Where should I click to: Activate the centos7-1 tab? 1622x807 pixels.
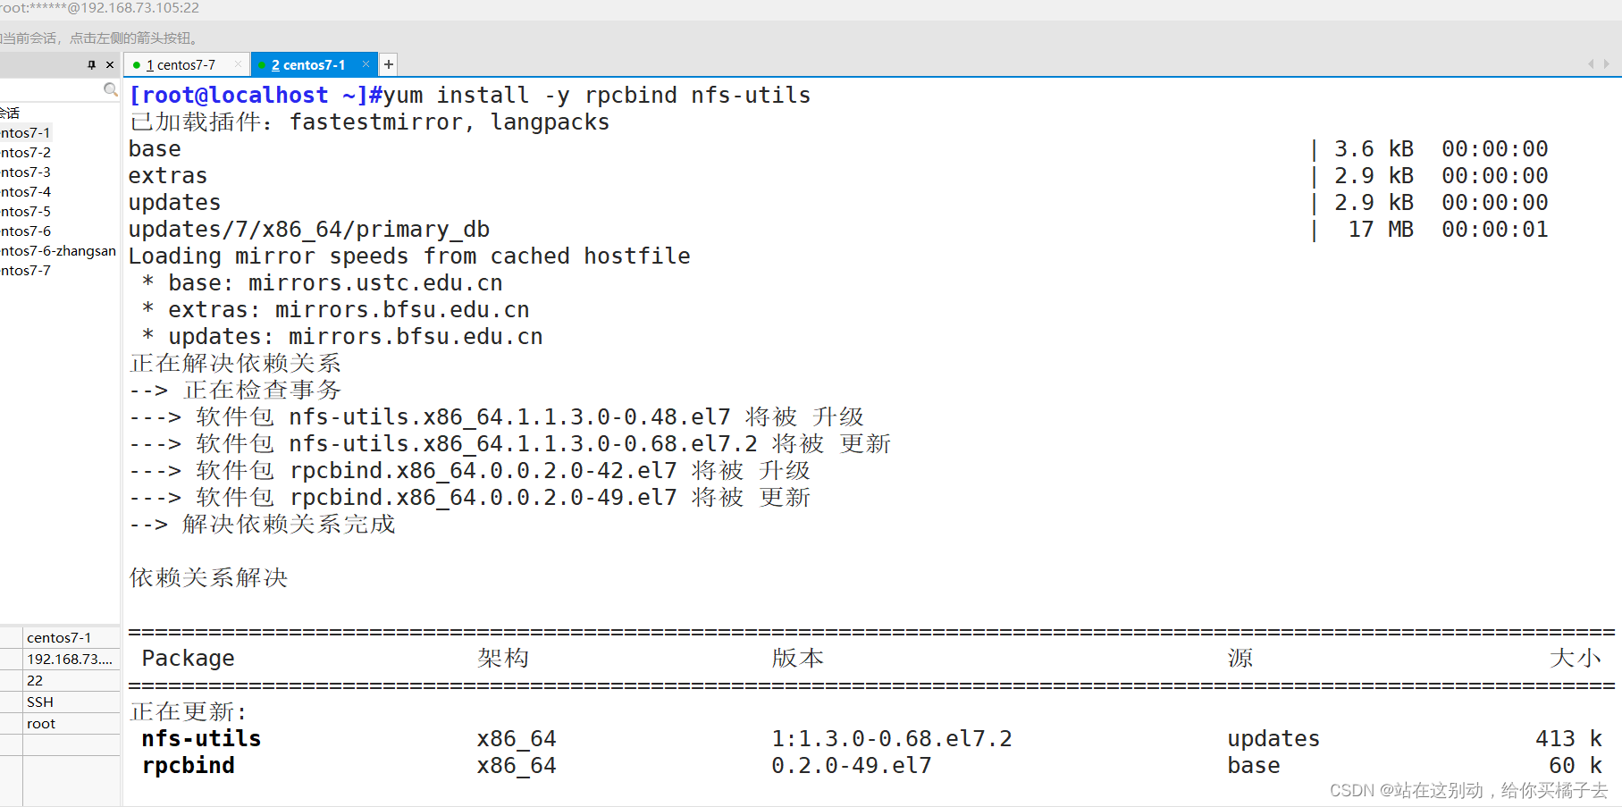pyautogui.click(x=308, y=64)
